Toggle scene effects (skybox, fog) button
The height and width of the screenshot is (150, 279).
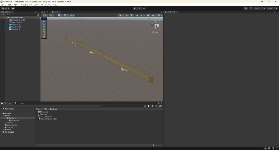(141, 15)
